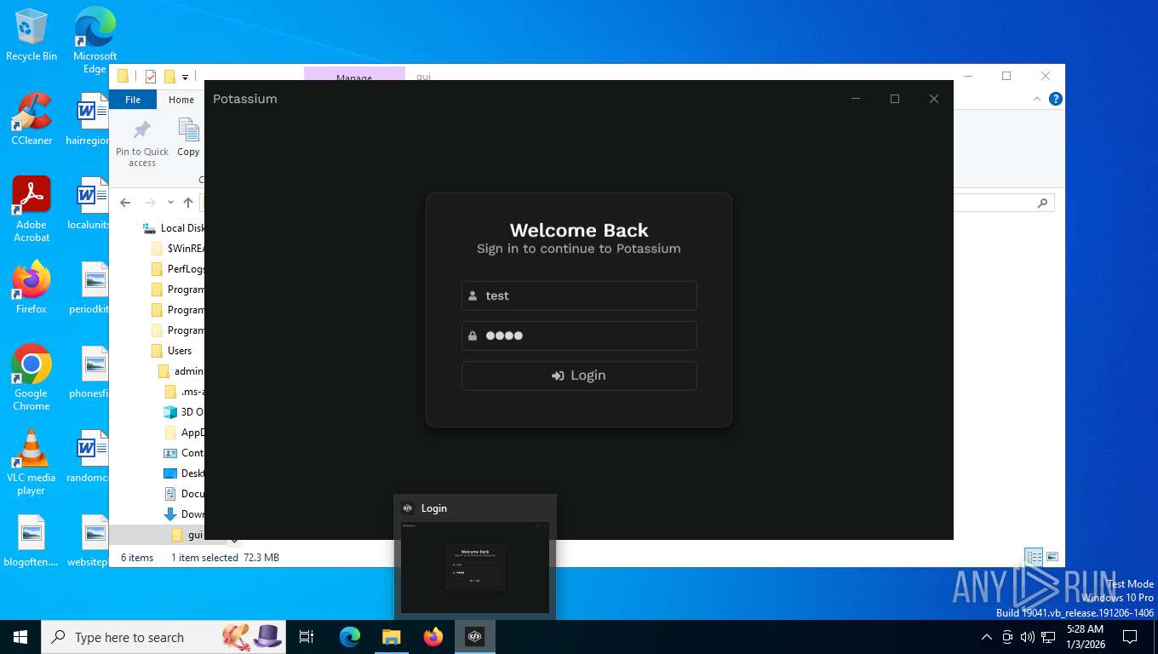Click the password field in Potassium login
This screenshot has height=654, width=1158.
coord(579,336)
